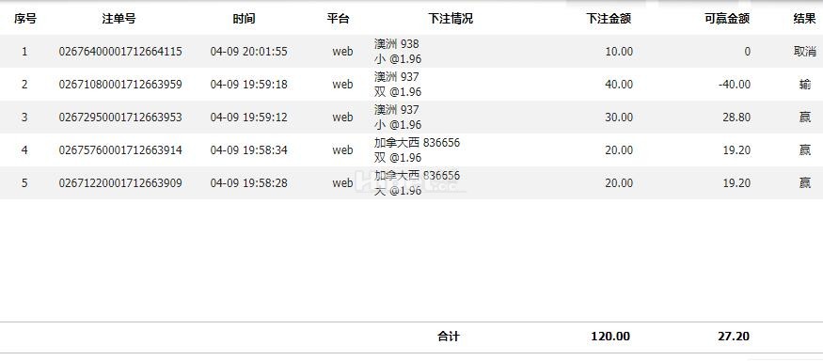Click the 取消 result in row 1
Viewport: 823px width, 361px height.
(804, 52)
